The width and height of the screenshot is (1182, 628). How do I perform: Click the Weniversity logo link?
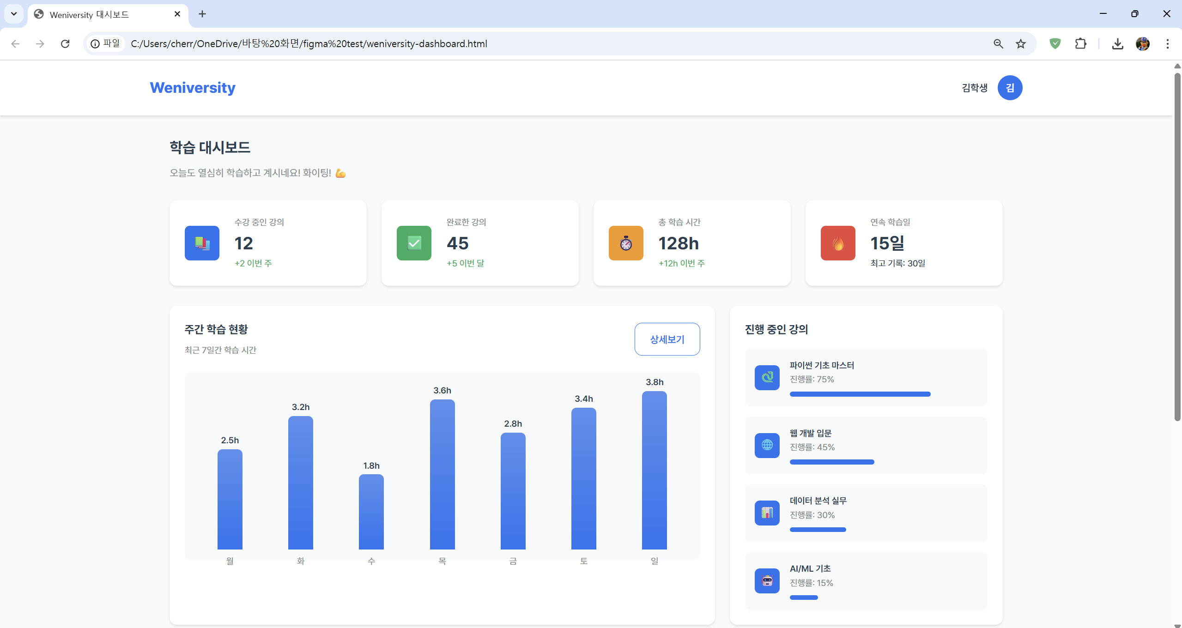[193, 88]
